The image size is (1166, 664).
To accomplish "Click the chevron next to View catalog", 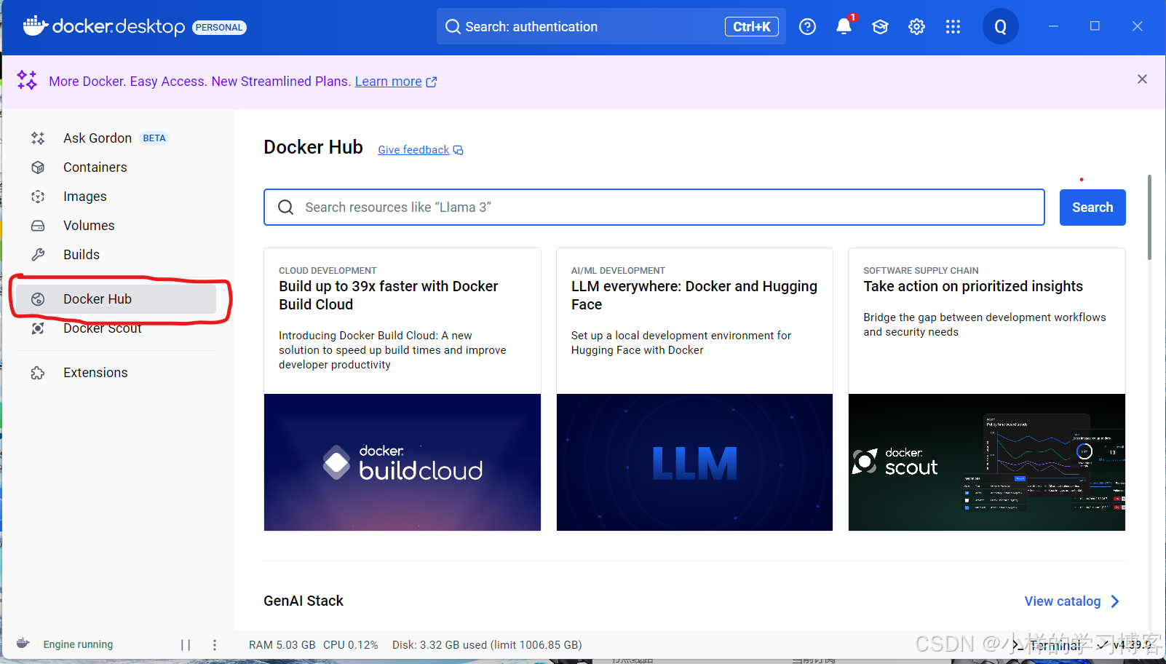I will [1115, 601].
